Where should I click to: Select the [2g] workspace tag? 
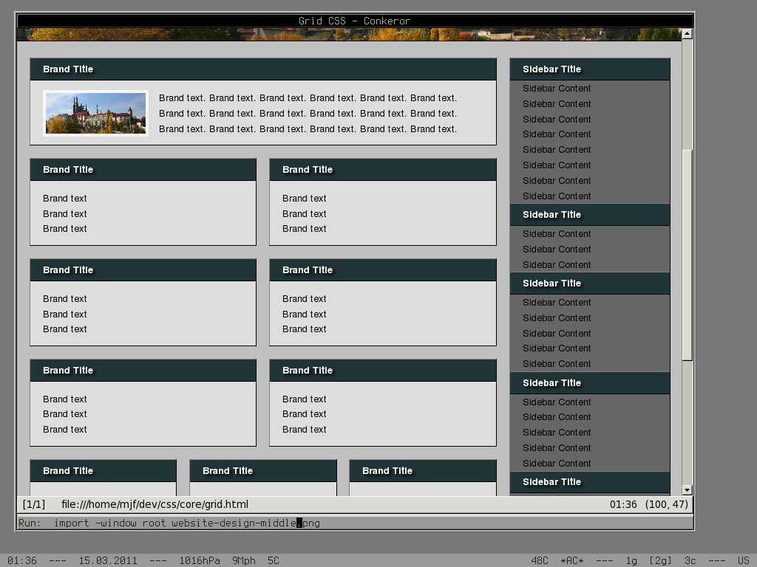coord(660,560)
